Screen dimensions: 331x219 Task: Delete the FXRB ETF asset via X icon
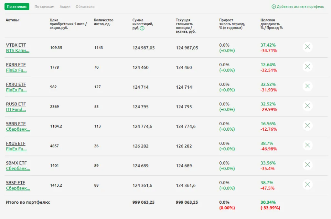pos(307,67)
